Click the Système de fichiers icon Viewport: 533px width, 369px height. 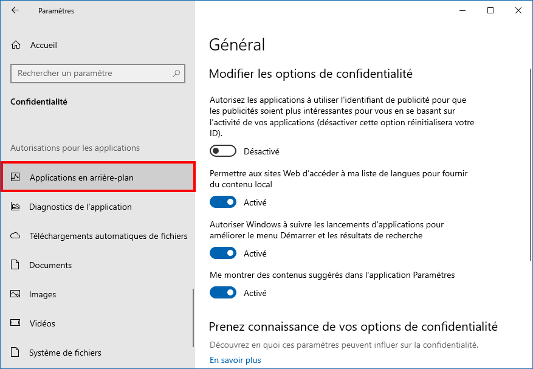15,352
